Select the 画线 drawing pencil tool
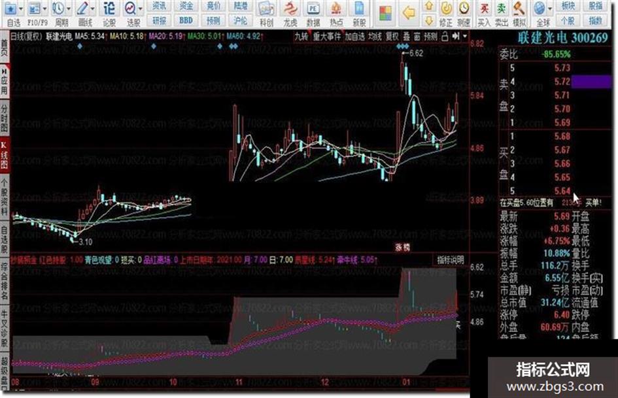The height and width of the screenshot is (398, 618). [83, 8]
